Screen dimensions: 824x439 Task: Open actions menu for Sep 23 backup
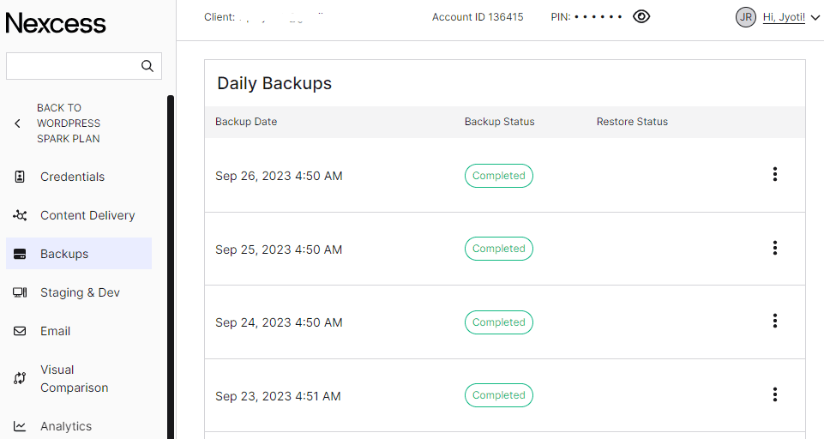(774, 394)
